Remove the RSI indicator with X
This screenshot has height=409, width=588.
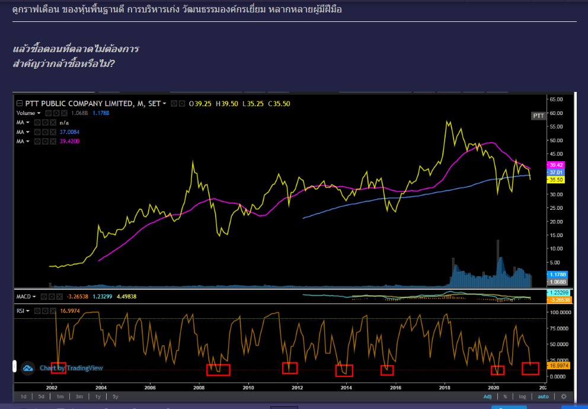pyautogui.click(x=53, y=311)
